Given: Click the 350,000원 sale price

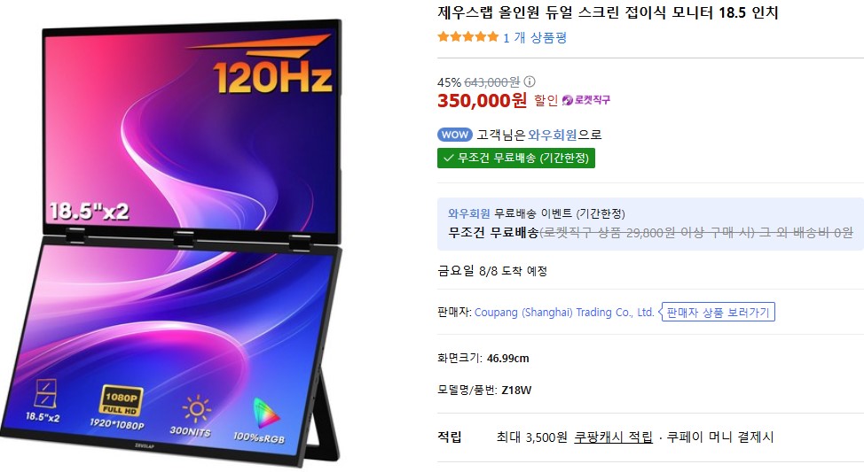Looking at the screenshot, I should [483, 100].
